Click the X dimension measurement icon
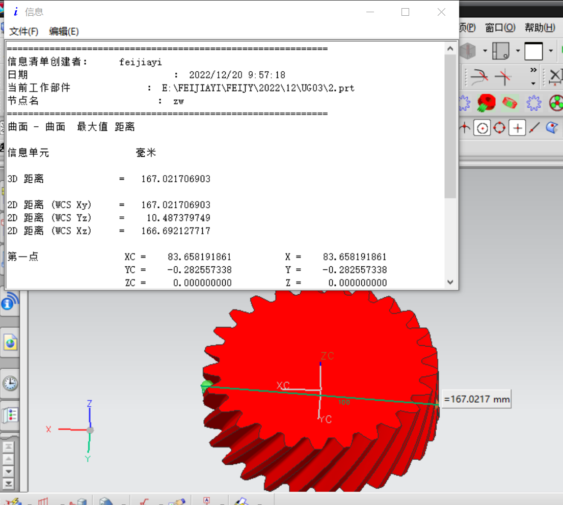Screen dimensions: 563x505 556,77
